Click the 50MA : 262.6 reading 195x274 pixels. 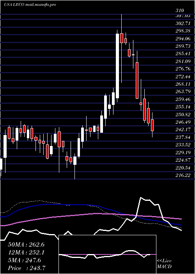pos(26,245)
